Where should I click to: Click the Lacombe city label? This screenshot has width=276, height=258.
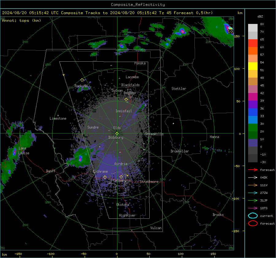pos(132,77)
